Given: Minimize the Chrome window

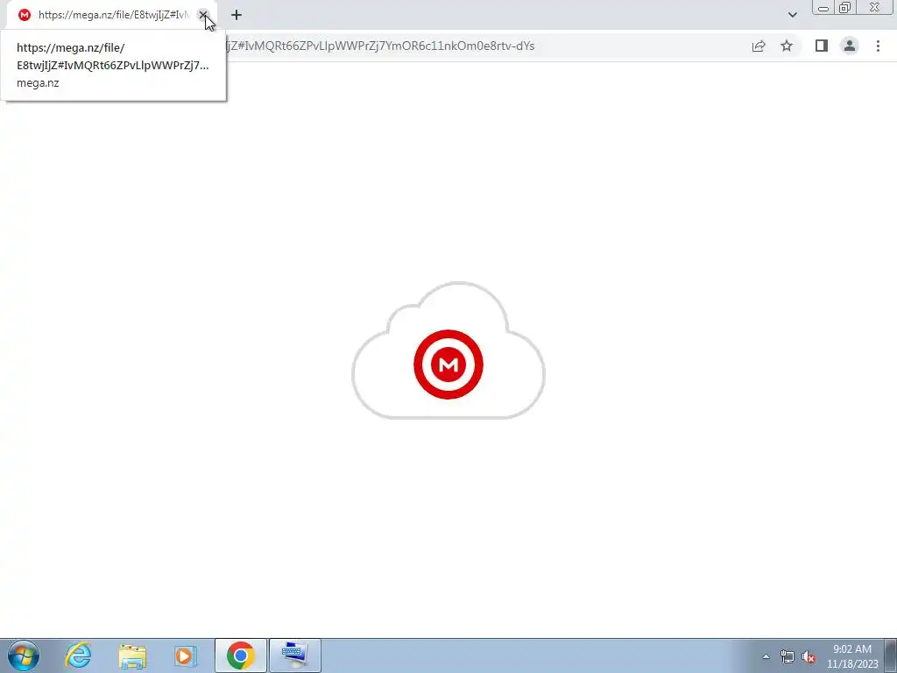Looking at the screenshot, I should [823, 7].
